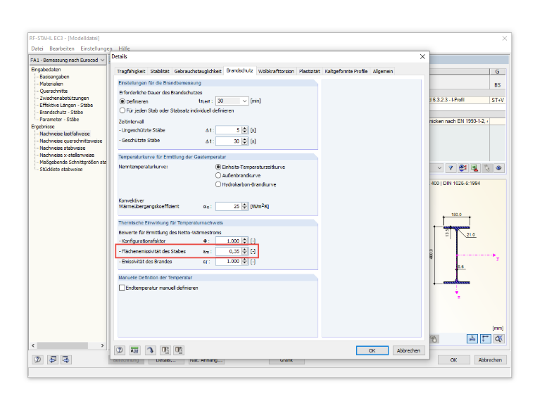The height and width of the screenshot is (401, 535).
Task: Open the Bearbeiten menu
Action: coord(62,49)
